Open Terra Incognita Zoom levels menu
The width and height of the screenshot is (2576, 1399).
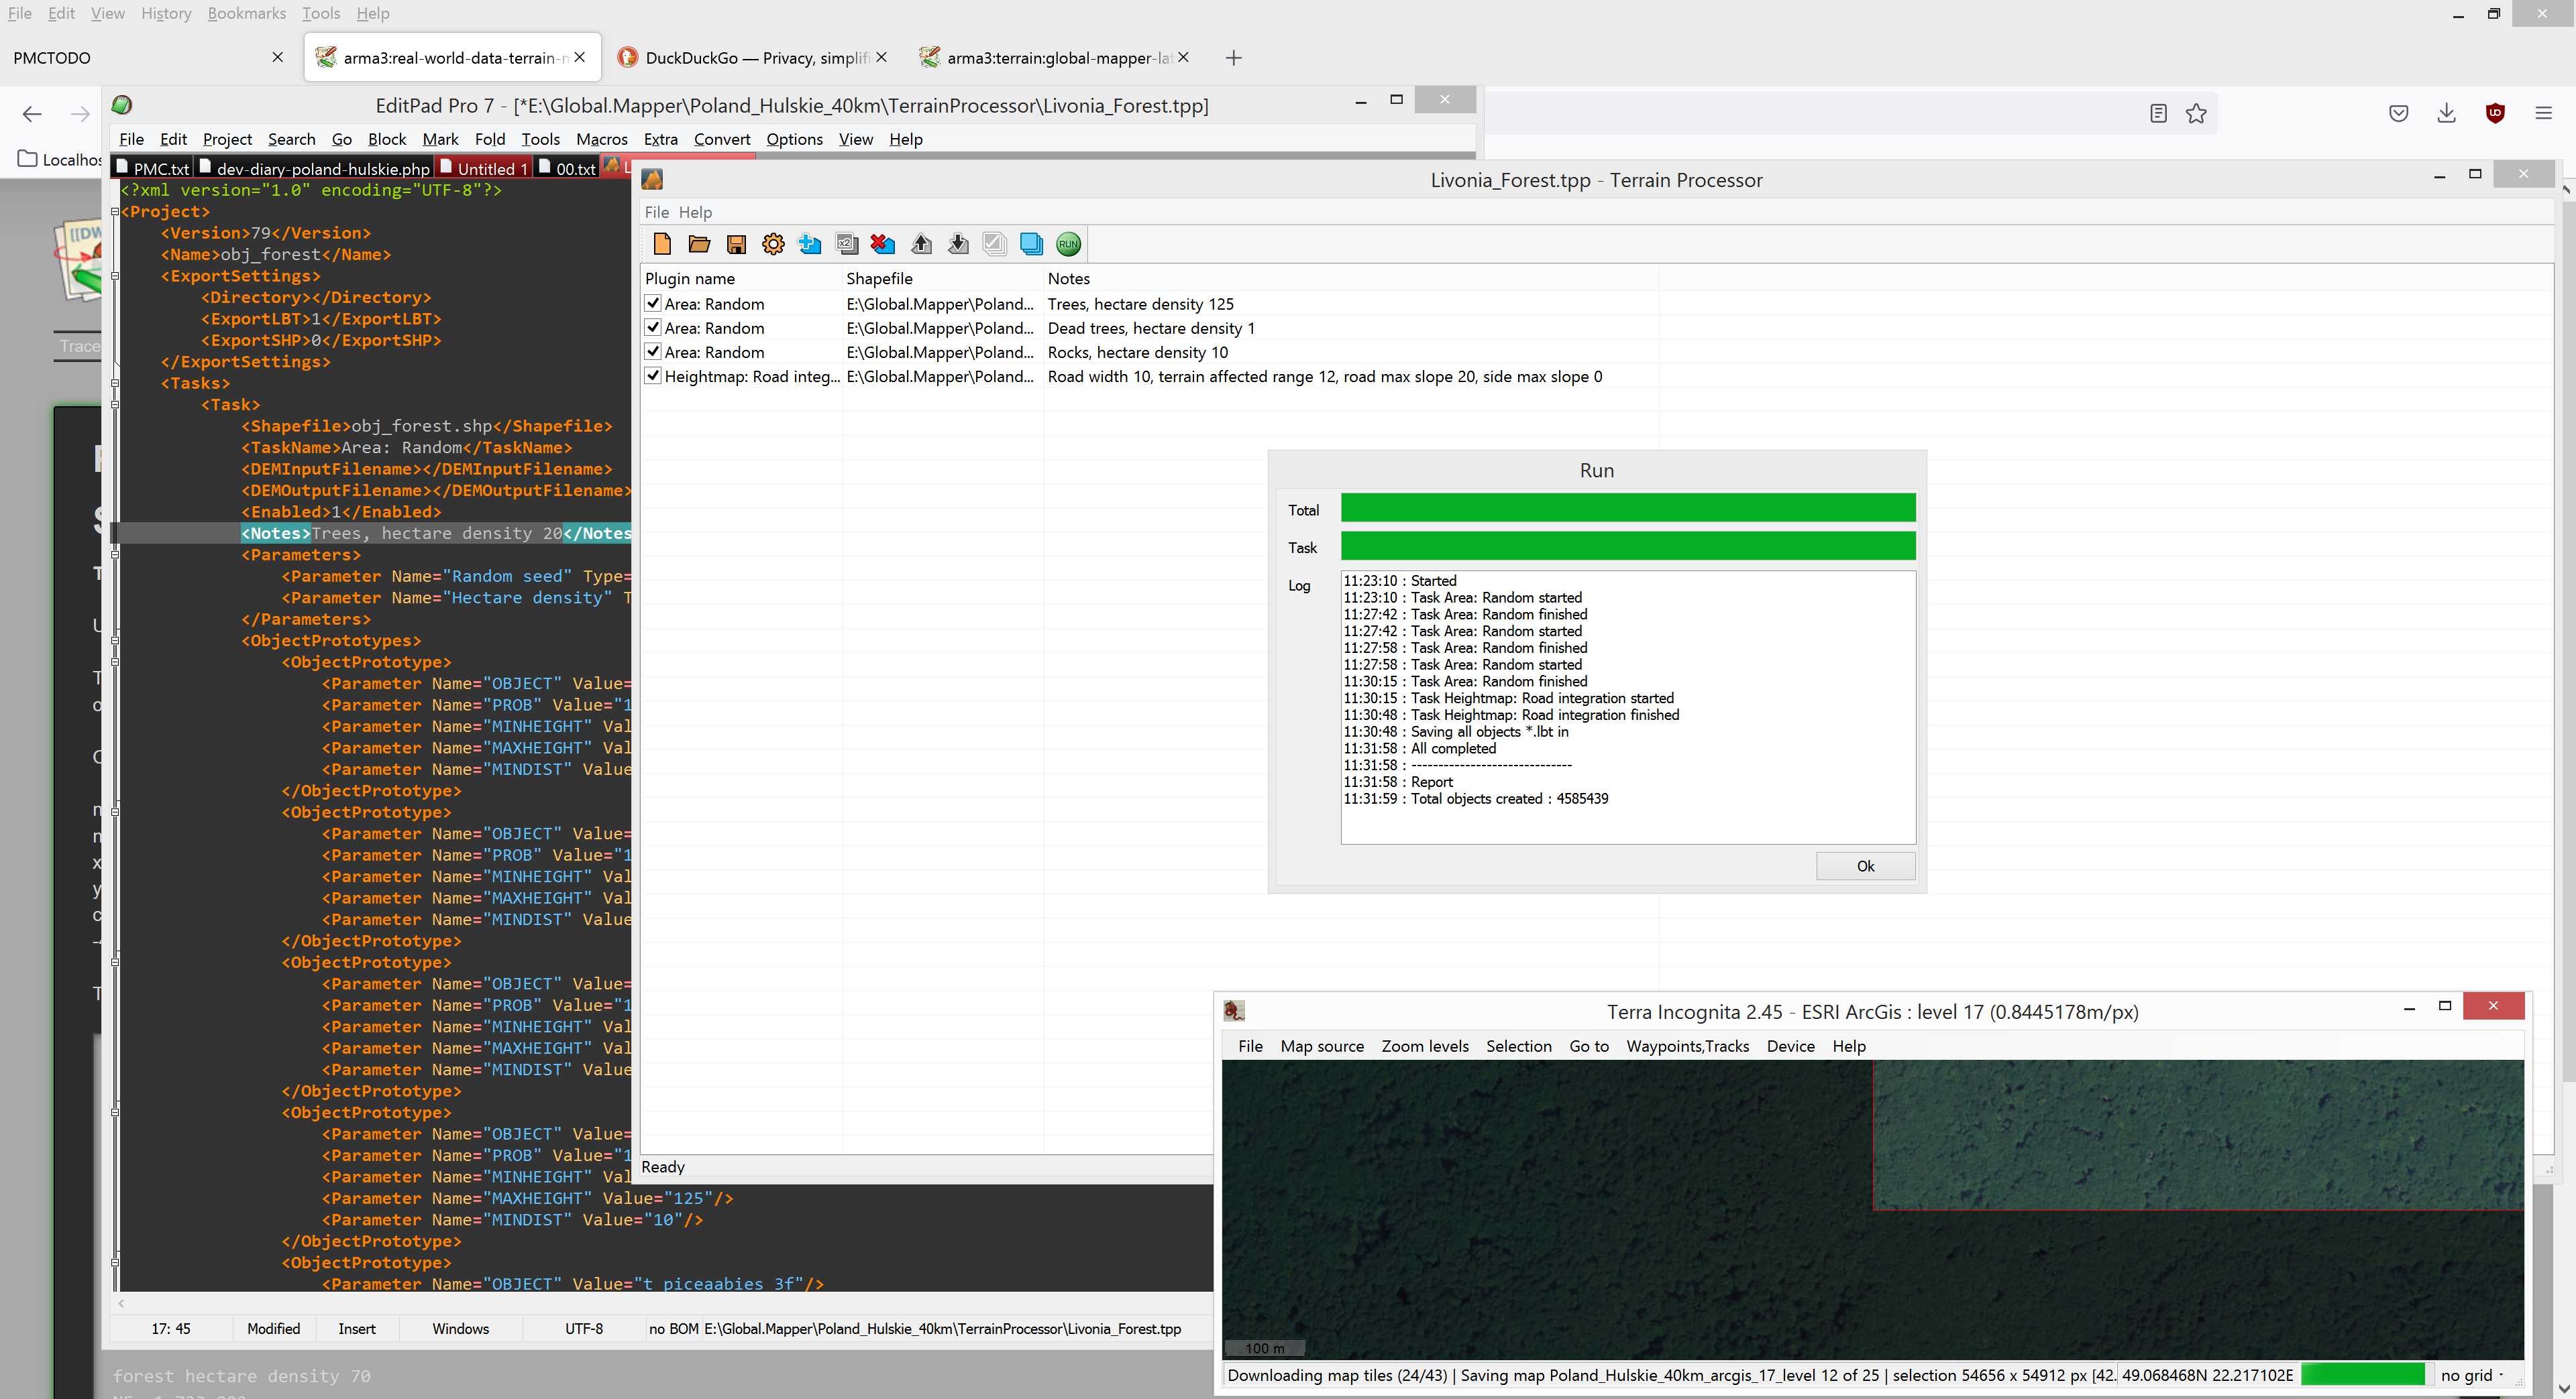(x=1424, y=1046)
